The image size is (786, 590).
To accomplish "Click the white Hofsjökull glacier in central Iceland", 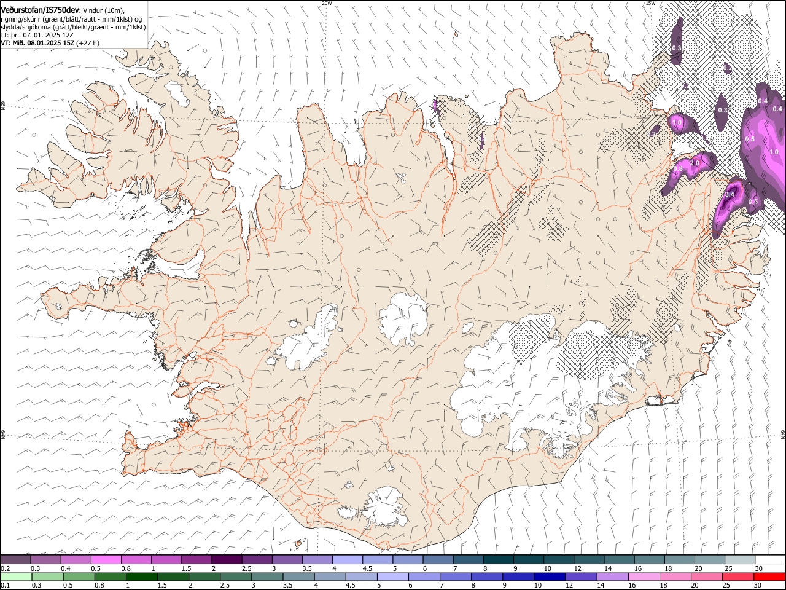I will click(x=403, y=320).
